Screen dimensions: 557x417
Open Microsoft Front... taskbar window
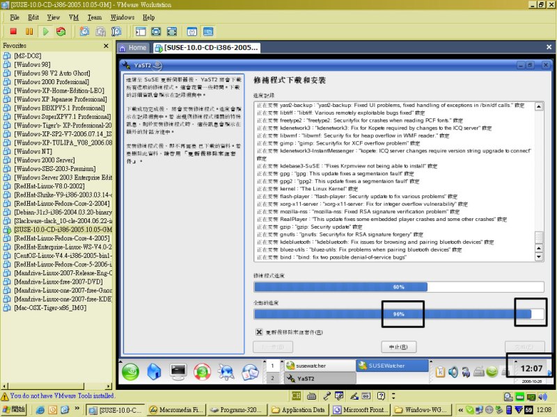tap(361, 410)
